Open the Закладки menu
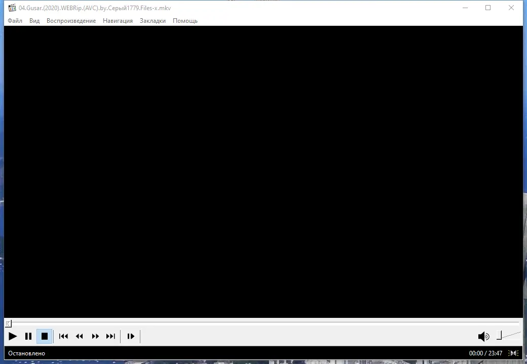Screen dimensions: 527x364 (x=153, y=21)
